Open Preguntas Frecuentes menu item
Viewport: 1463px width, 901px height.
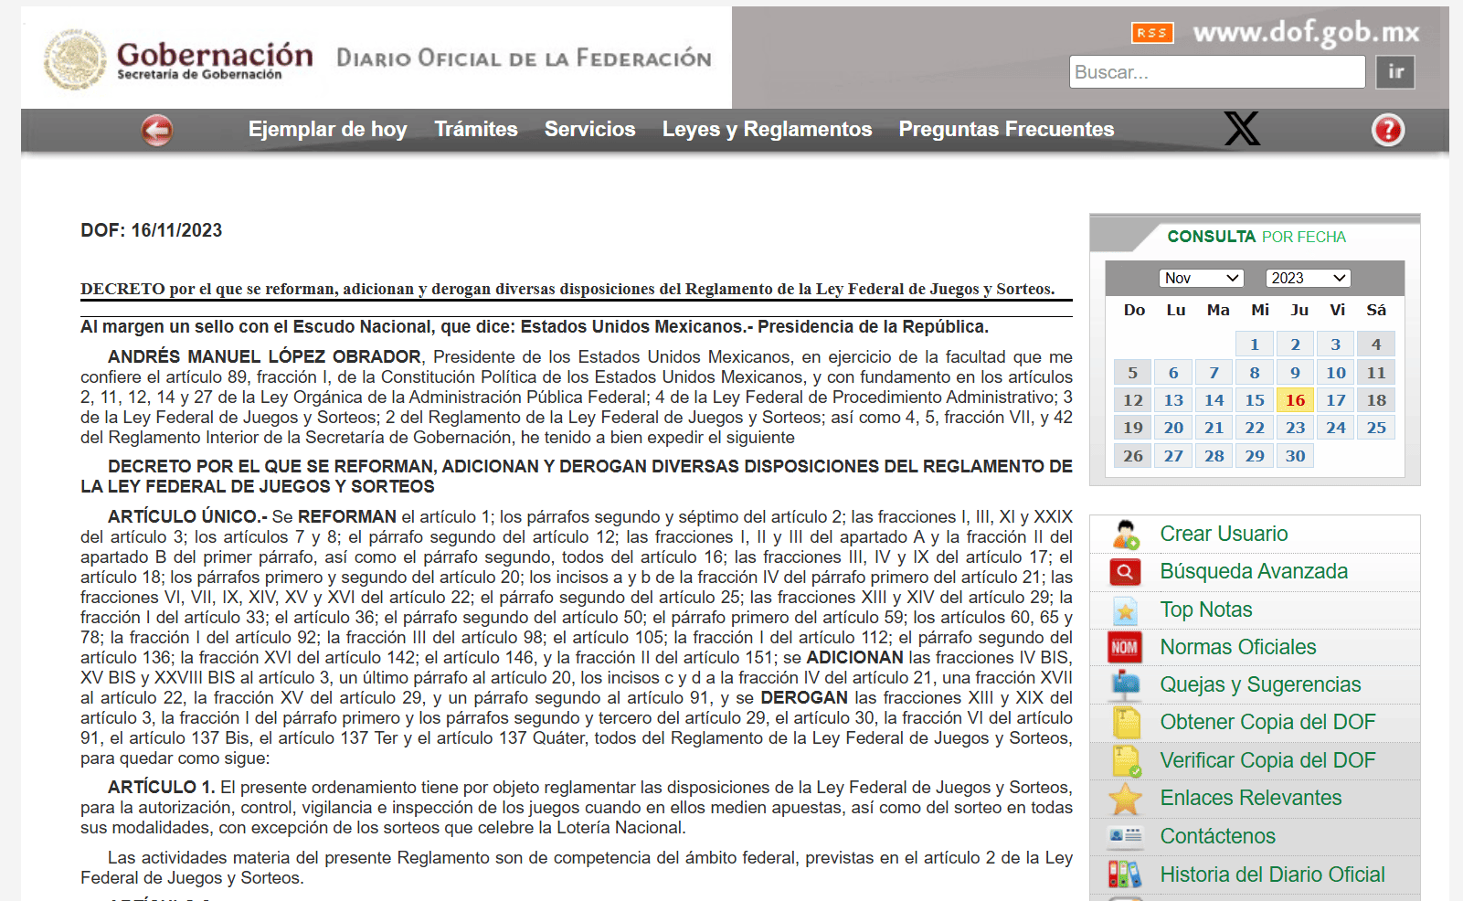point(1006,129)
